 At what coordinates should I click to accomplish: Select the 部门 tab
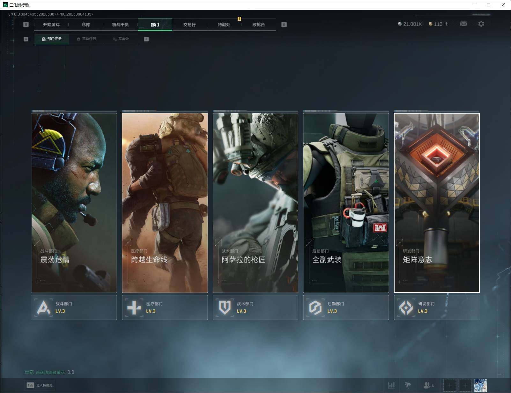[155, 25]
